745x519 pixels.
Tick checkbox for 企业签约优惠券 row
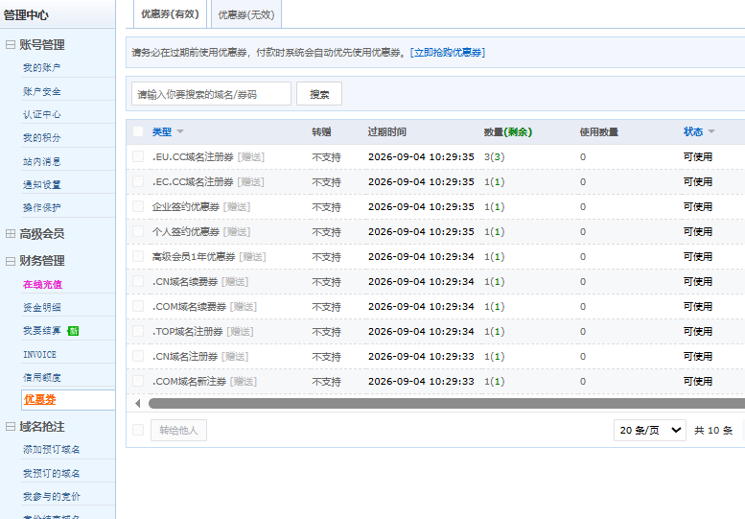point(138,206)
